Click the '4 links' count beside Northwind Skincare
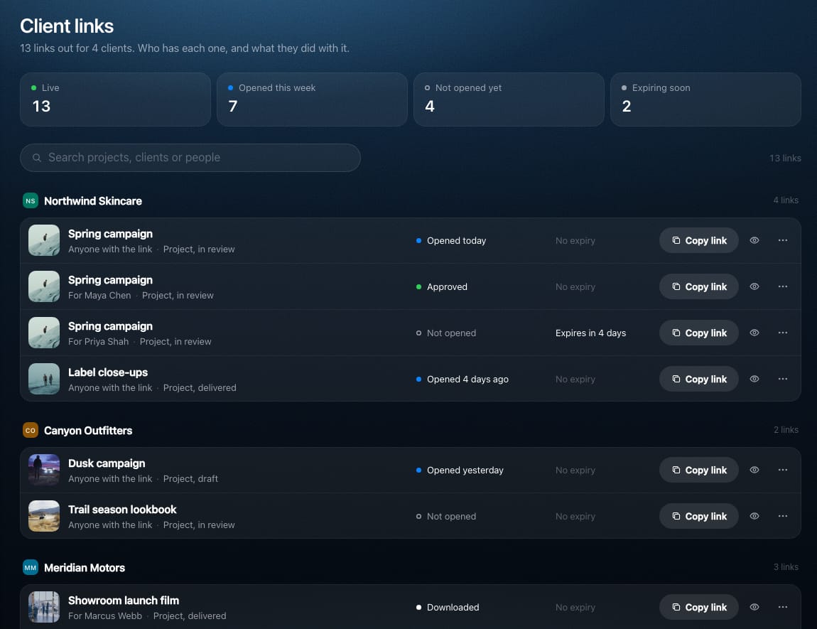The width and height of the screenshot is (817, 629). 785,200
